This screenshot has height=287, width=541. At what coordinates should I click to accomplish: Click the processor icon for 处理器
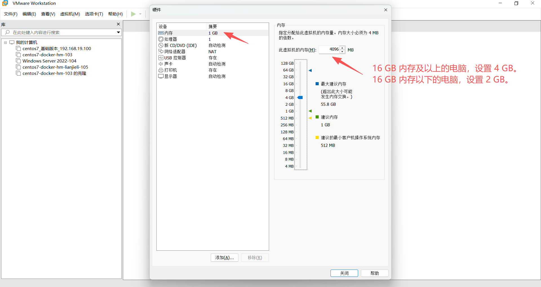point(161,39)
